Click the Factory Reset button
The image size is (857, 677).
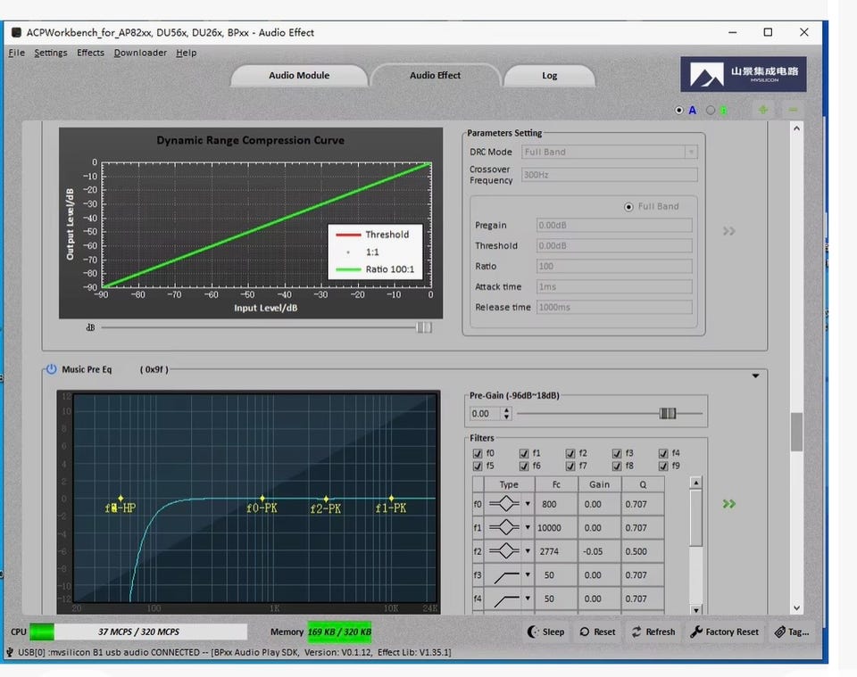[x=724, y=632]
